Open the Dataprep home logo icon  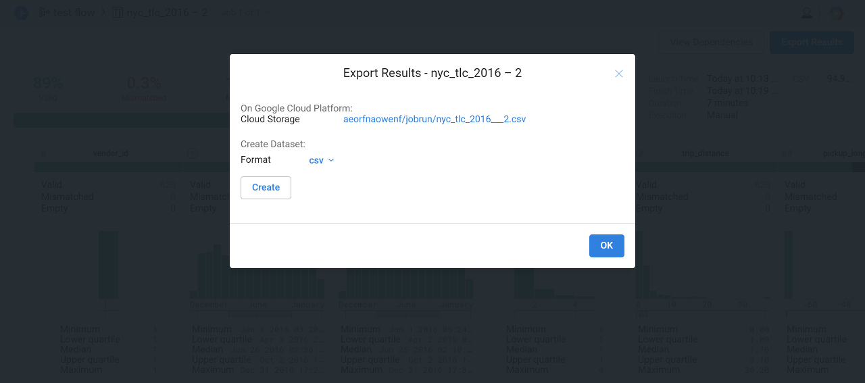pyautogui.click(x=21, y=13)
